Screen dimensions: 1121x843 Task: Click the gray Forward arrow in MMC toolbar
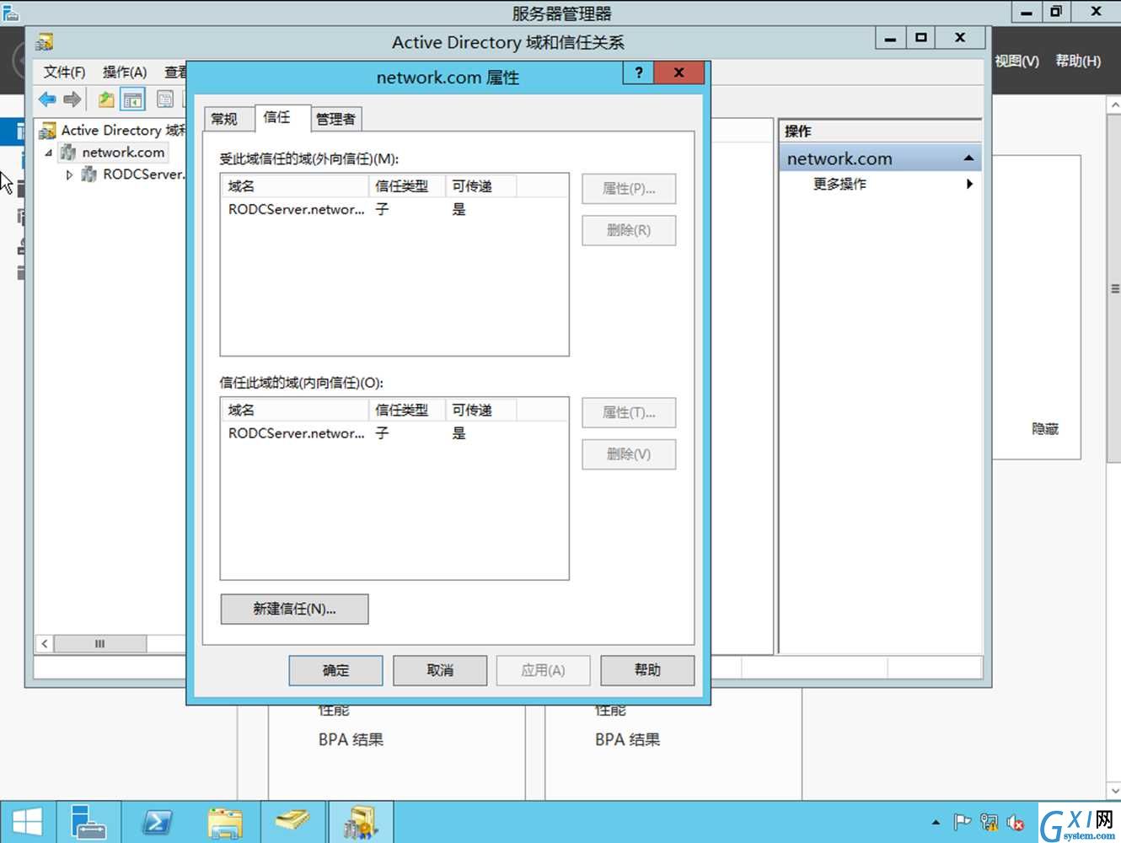72,99
